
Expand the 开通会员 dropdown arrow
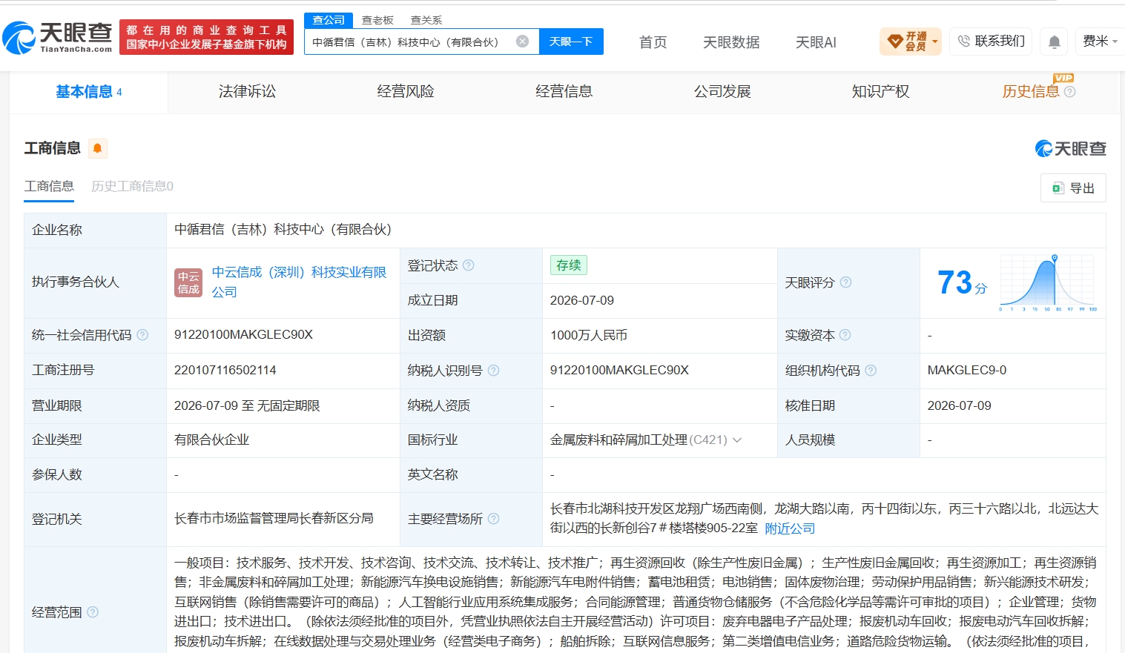coord(934,42)
